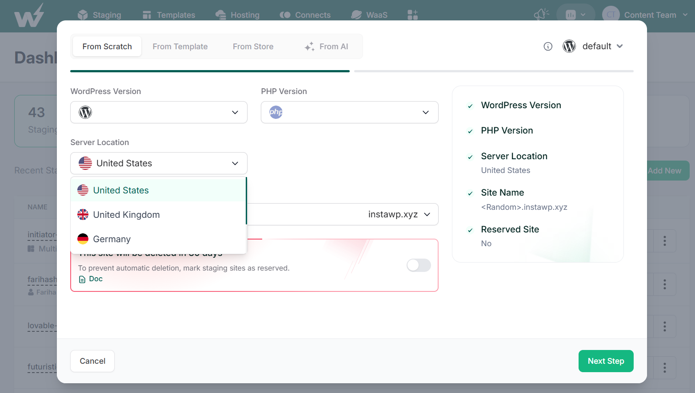Click Site Name in summary checklist
Image resolution: width=695 pixels, height=393 pixels.
click(x=503, y=193)
